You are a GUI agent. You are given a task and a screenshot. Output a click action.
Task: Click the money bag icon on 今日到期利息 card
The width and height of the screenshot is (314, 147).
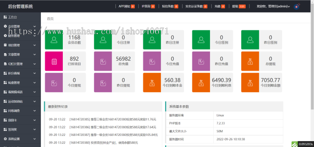point(201,83)
